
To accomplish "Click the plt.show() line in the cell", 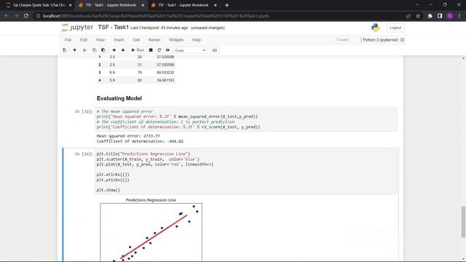I will pyautogui.click(x=108, y=190).
